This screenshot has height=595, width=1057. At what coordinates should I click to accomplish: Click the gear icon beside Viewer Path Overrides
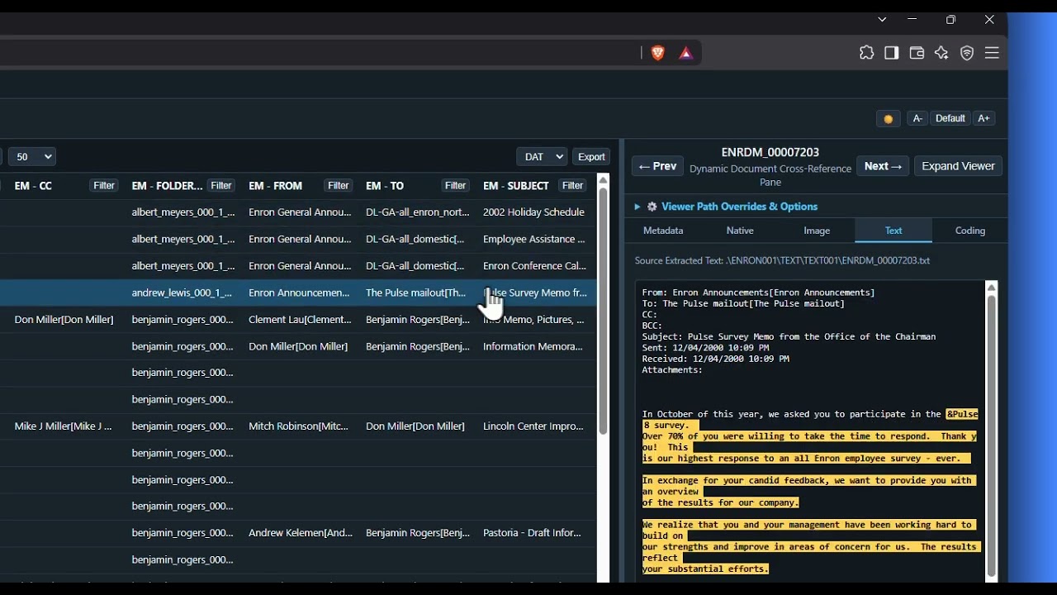tap(652, 207)
